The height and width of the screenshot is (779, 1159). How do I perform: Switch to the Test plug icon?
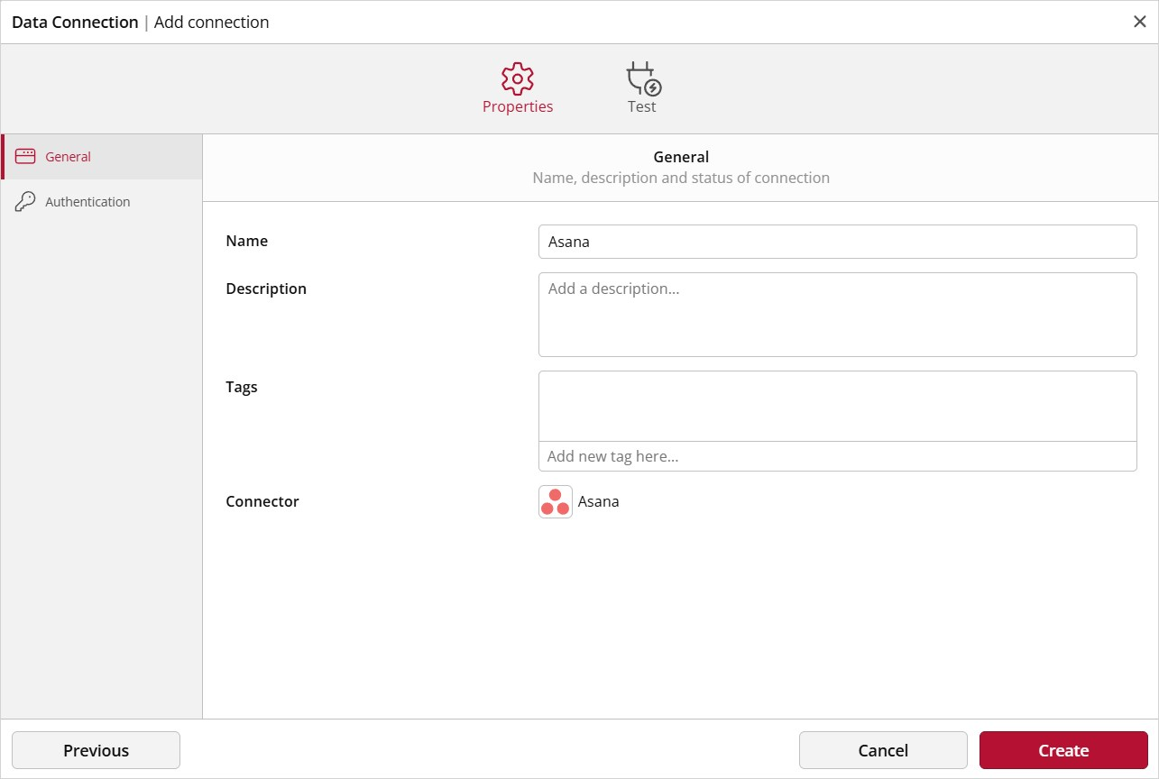pos(644,78)
